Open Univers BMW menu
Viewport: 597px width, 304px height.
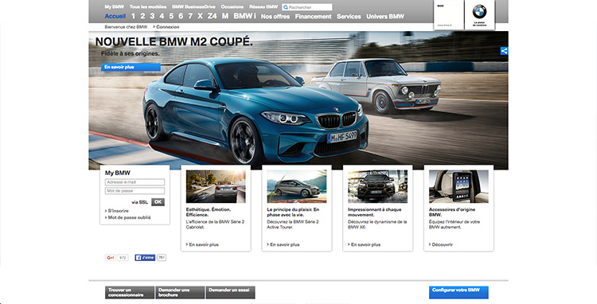(385, 17)
